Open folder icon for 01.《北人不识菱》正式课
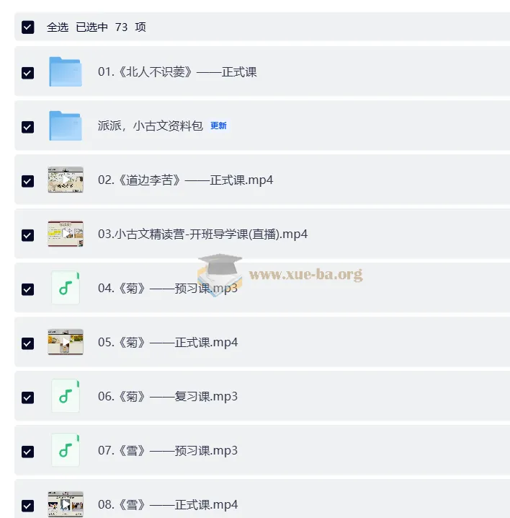The image size is (510, 518). click(x=66, y=71)
